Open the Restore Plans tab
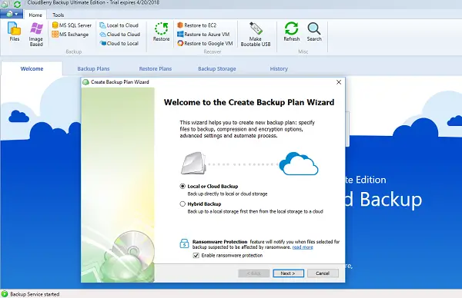Screen dimensions: 462x298 coord(156,69)
